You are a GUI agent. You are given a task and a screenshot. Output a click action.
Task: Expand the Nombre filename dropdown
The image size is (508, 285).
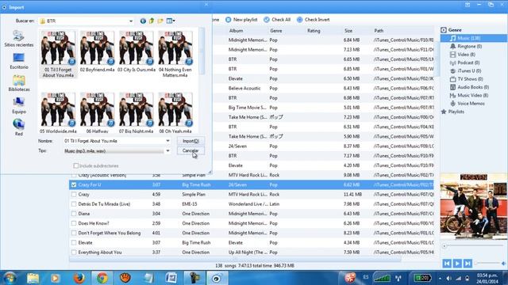click(x=167, y=141)
